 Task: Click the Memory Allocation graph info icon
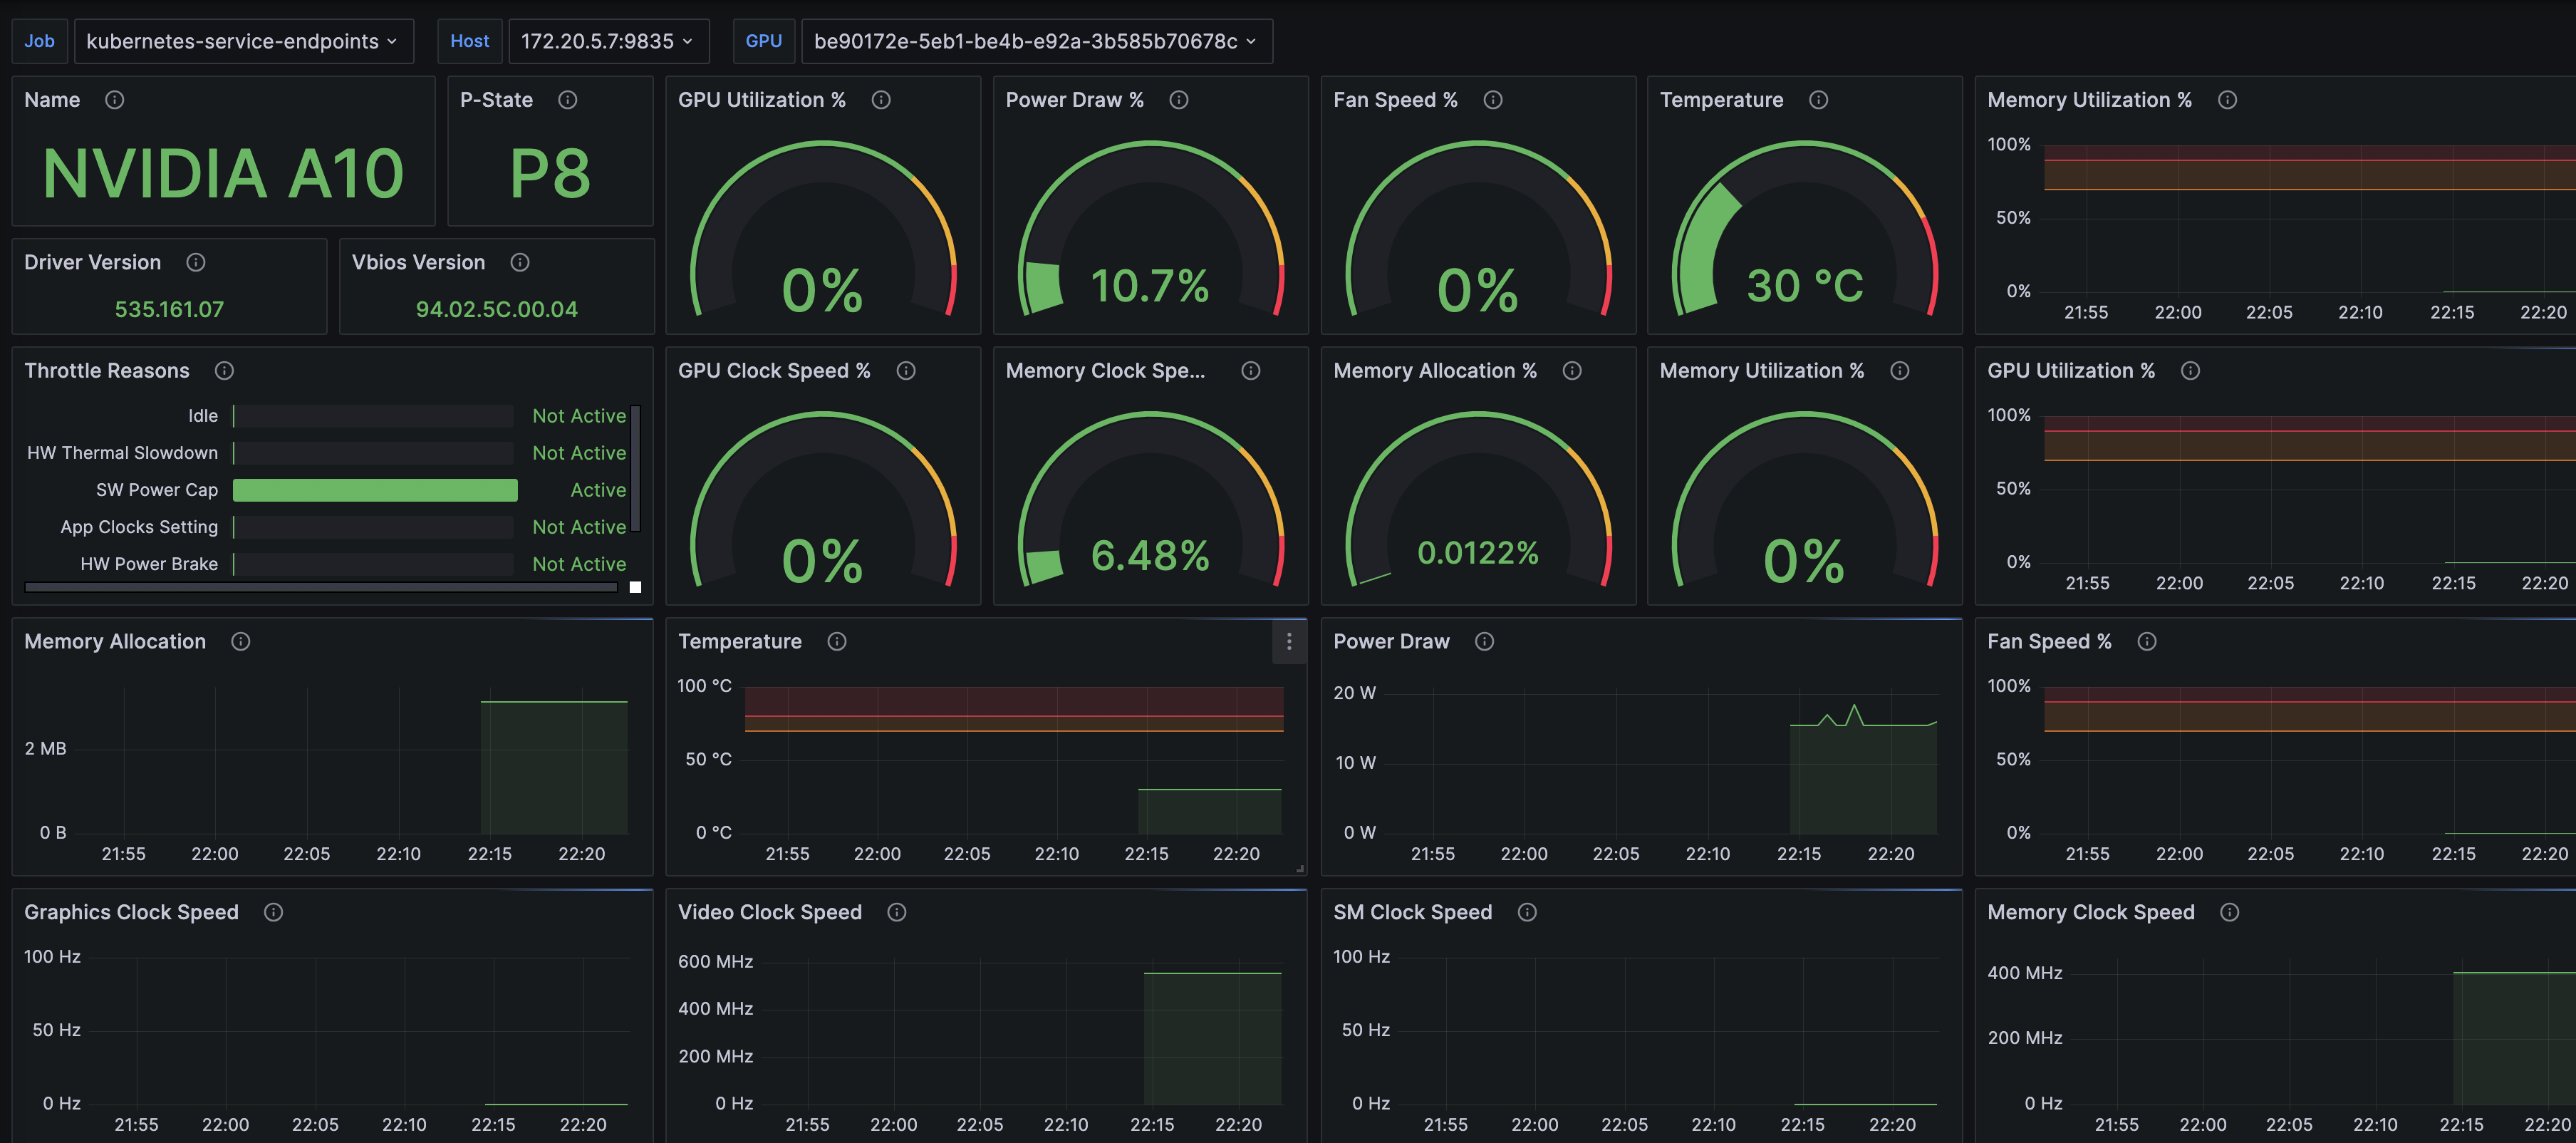pos(241,642)
